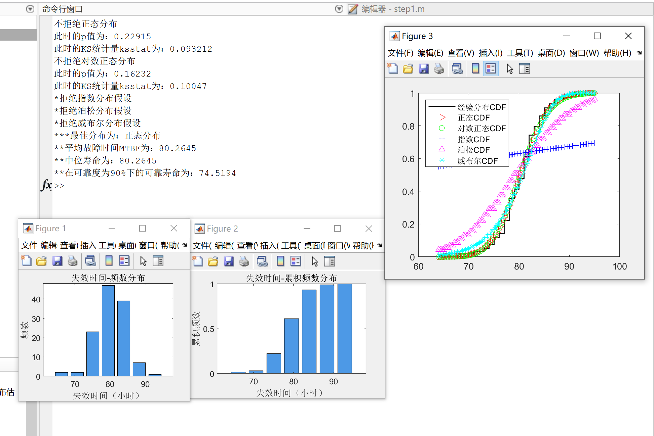The height and width of the screenshot is (436, 654).
Task: Click the Figure 3 legend box
Action: pyautogui.click(x=467, y=133)
